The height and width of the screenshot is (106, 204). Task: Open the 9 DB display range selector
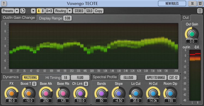tap(67, 18)
